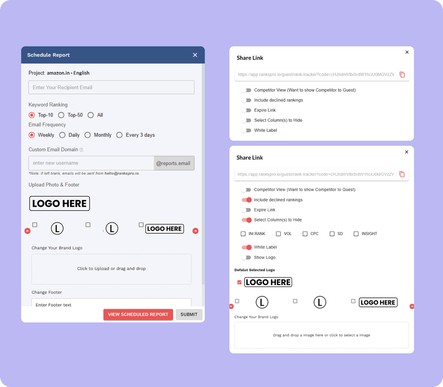Viewport: 443px width, 387px height.
Task: Enable White Label in upper Share Link
Action: (246, 130)
